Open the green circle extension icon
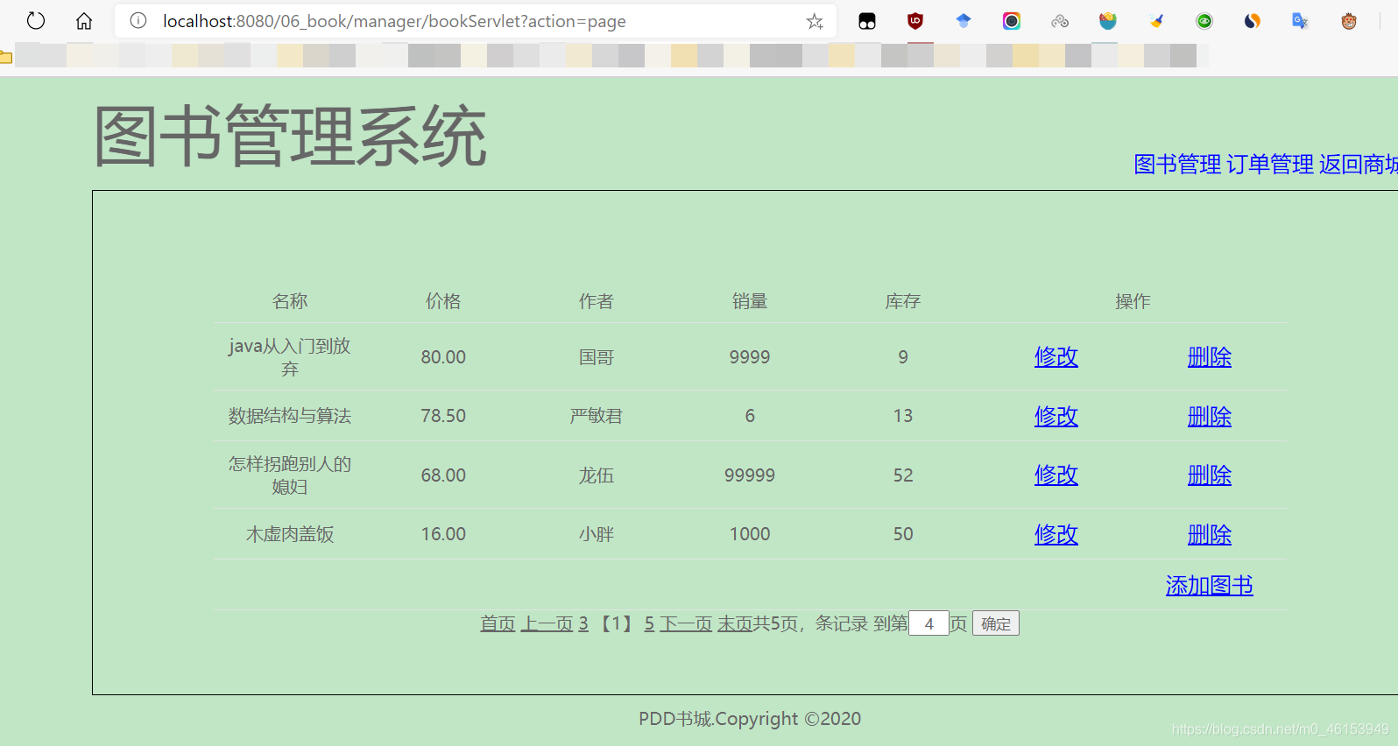 [1204, 21]
